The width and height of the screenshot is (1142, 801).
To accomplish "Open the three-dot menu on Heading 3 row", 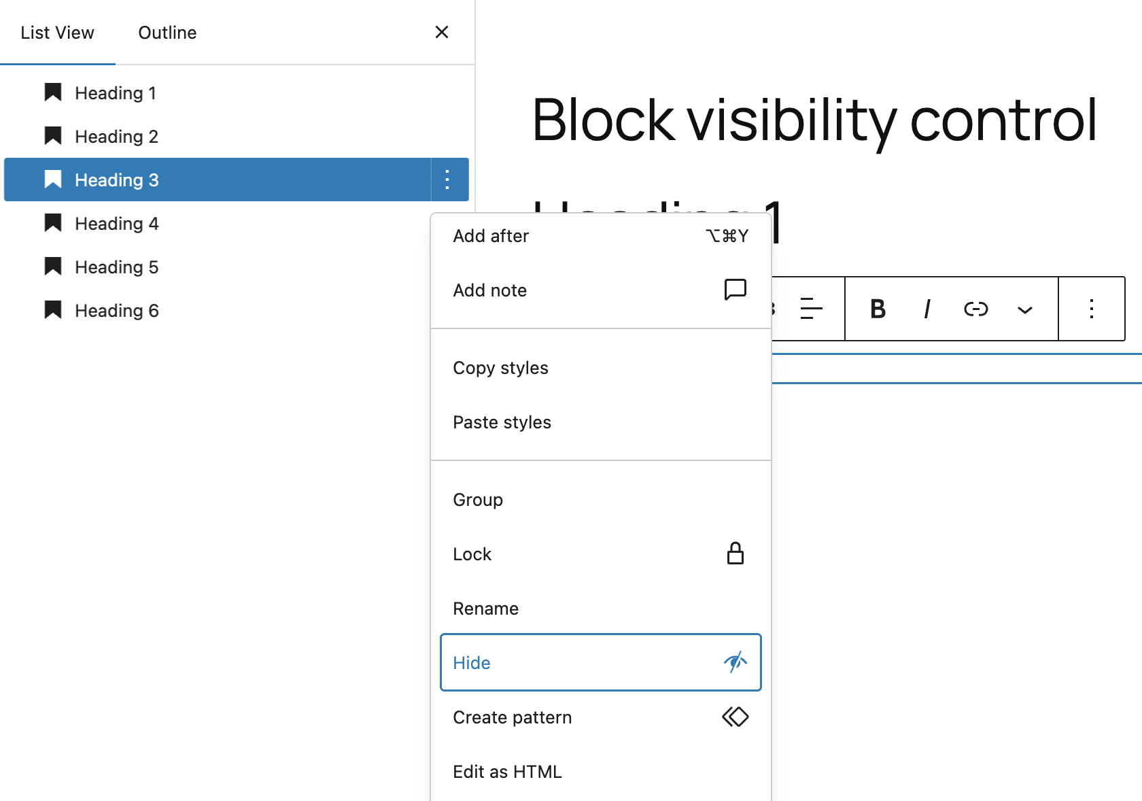I will pos(447,180).
